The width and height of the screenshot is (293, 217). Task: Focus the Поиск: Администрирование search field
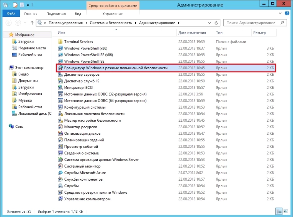point(255,23)
